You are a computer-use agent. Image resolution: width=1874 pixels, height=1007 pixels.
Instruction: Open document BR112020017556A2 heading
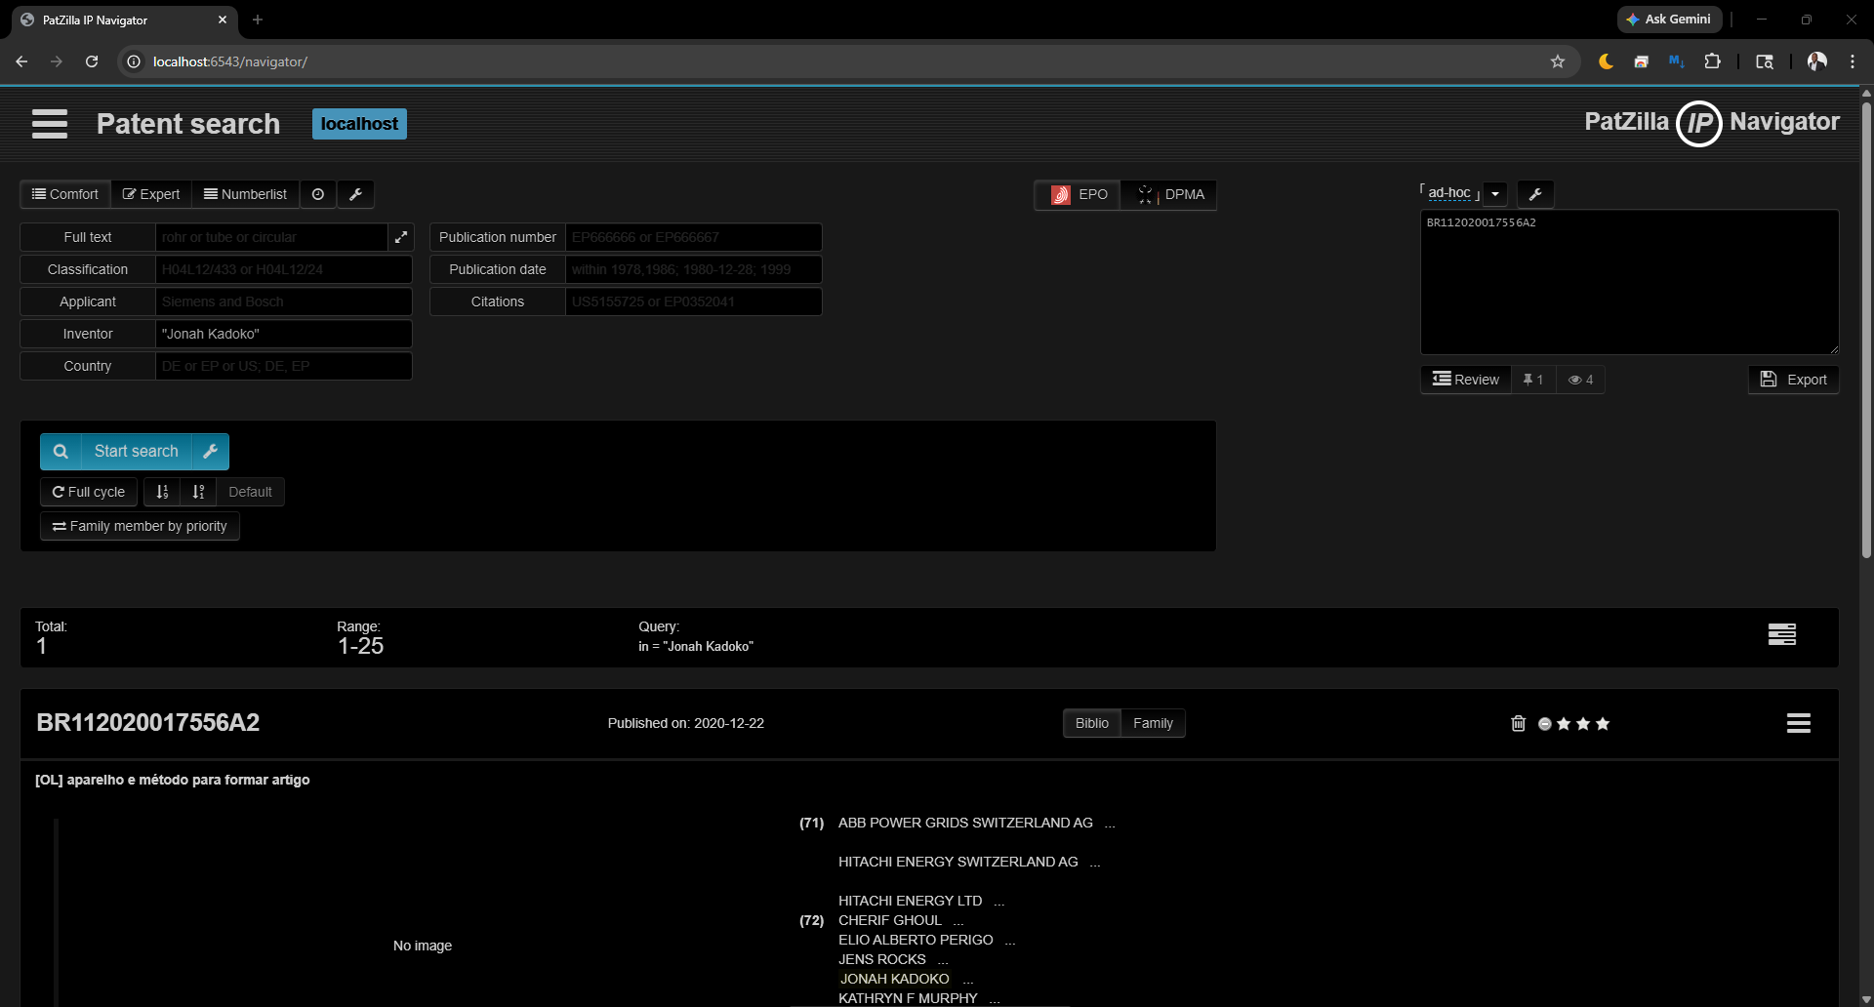[x=148, y=722]
